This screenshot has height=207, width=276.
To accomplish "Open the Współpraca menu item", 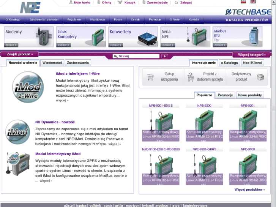I will 97,19.
